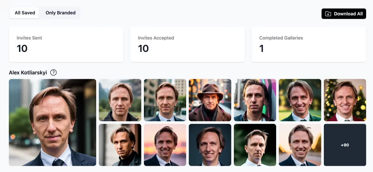Select the Only Branded tab

[60, 13]
